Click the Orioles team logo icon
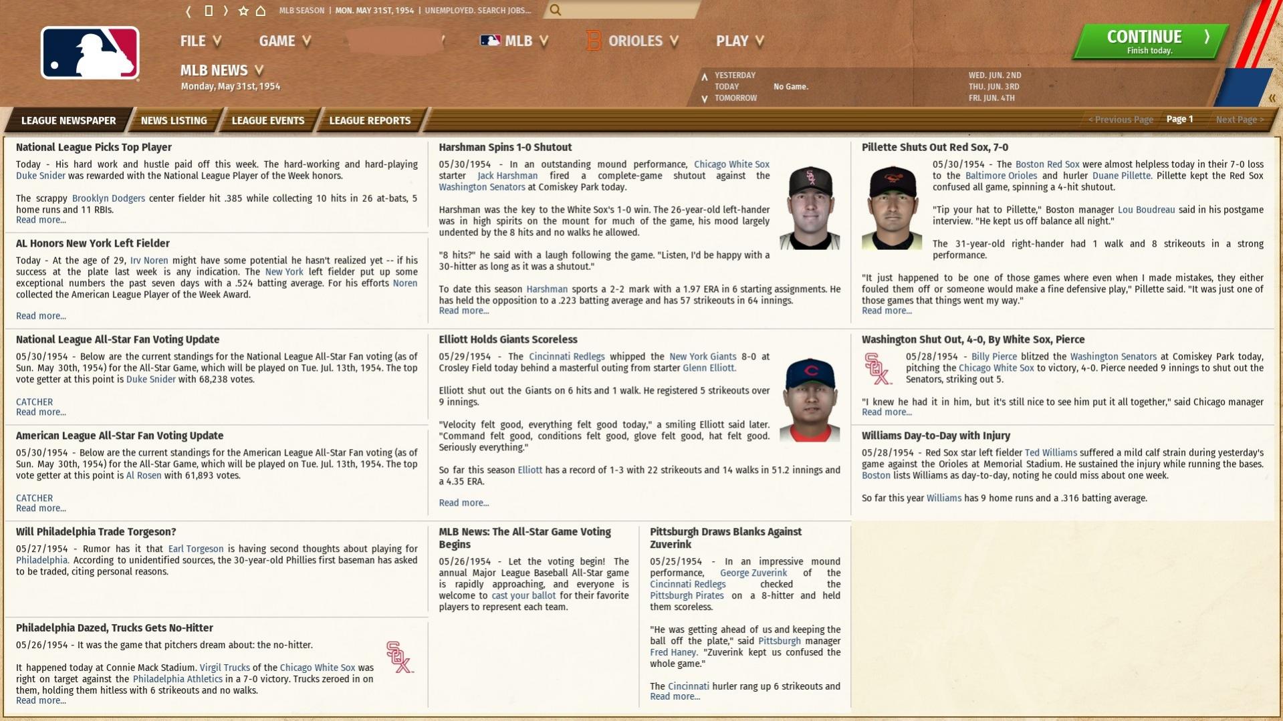The height and width of the screenshot is (721, 1283). (593, 41)
